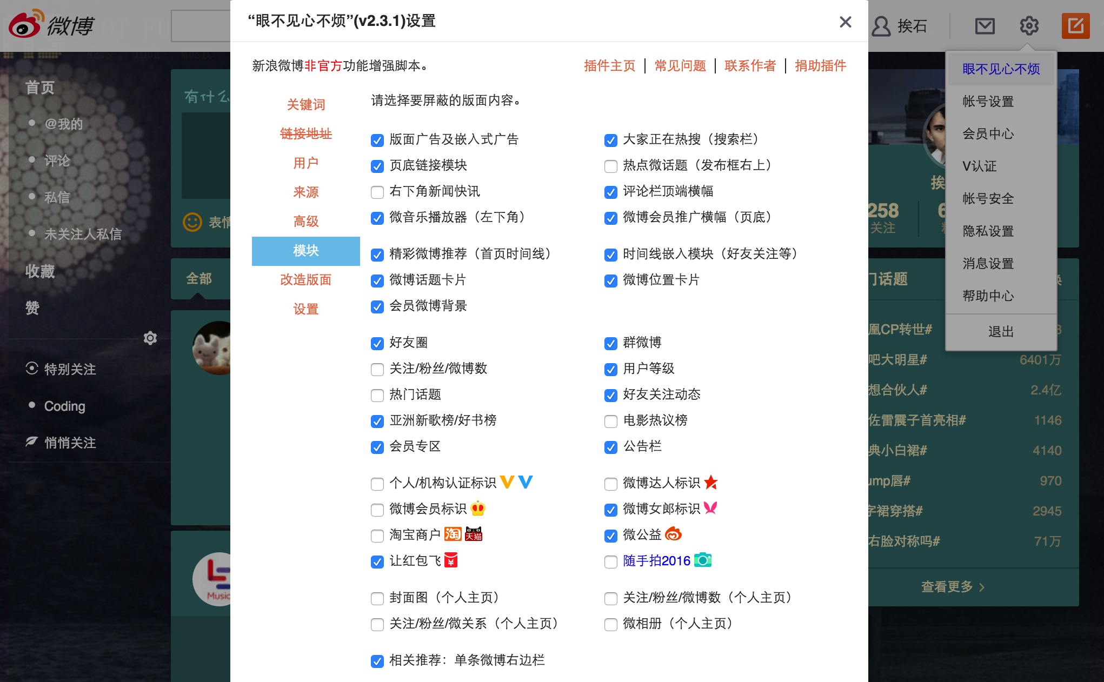
Task: Open the 来源 tab
Action: pos(306,192)
